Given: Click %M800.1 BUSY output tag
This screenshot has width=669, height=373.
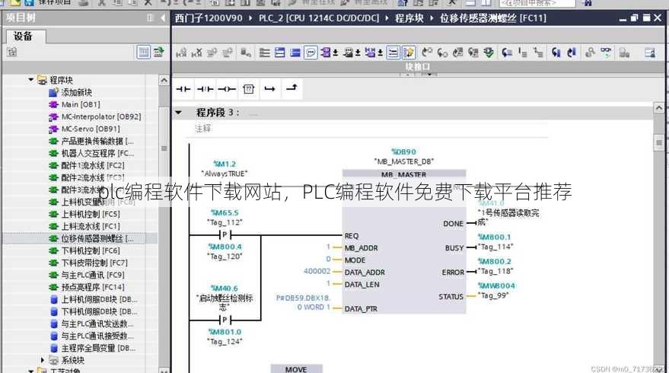Looking at the screenshot, I should pyautogui.click(x=494, y=237).
